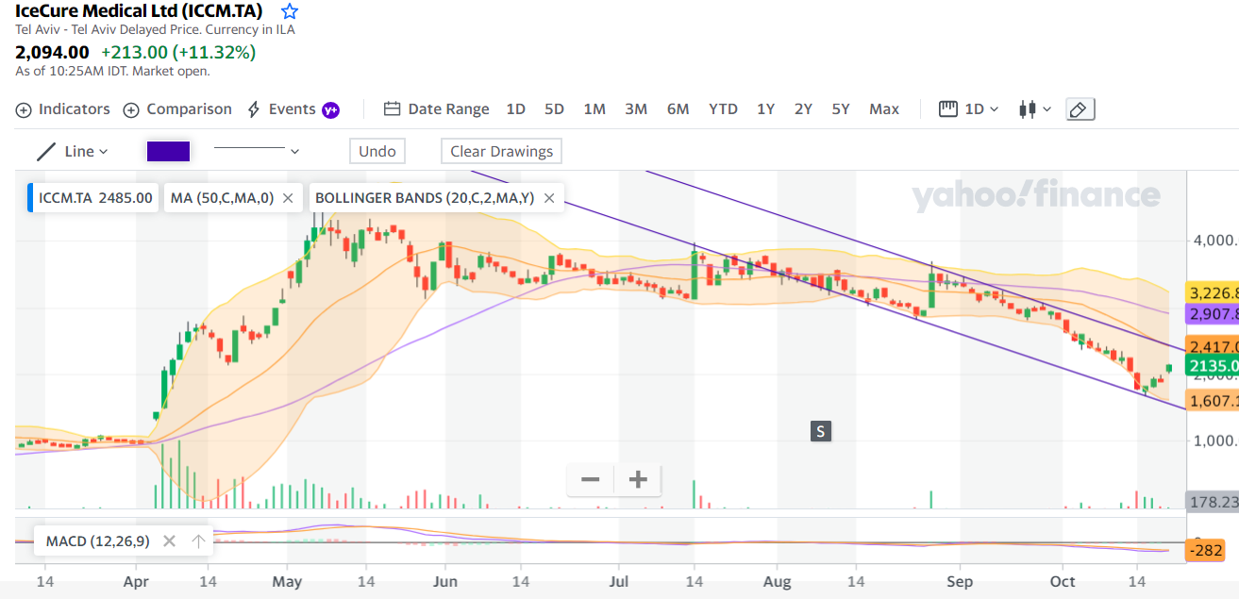The image size is (1239, 599).
Task: Select the YTD time range
Action: point(723,109)
